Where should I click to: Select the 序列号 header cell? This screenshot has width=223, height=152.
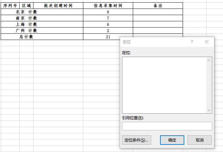click(10, 6)
